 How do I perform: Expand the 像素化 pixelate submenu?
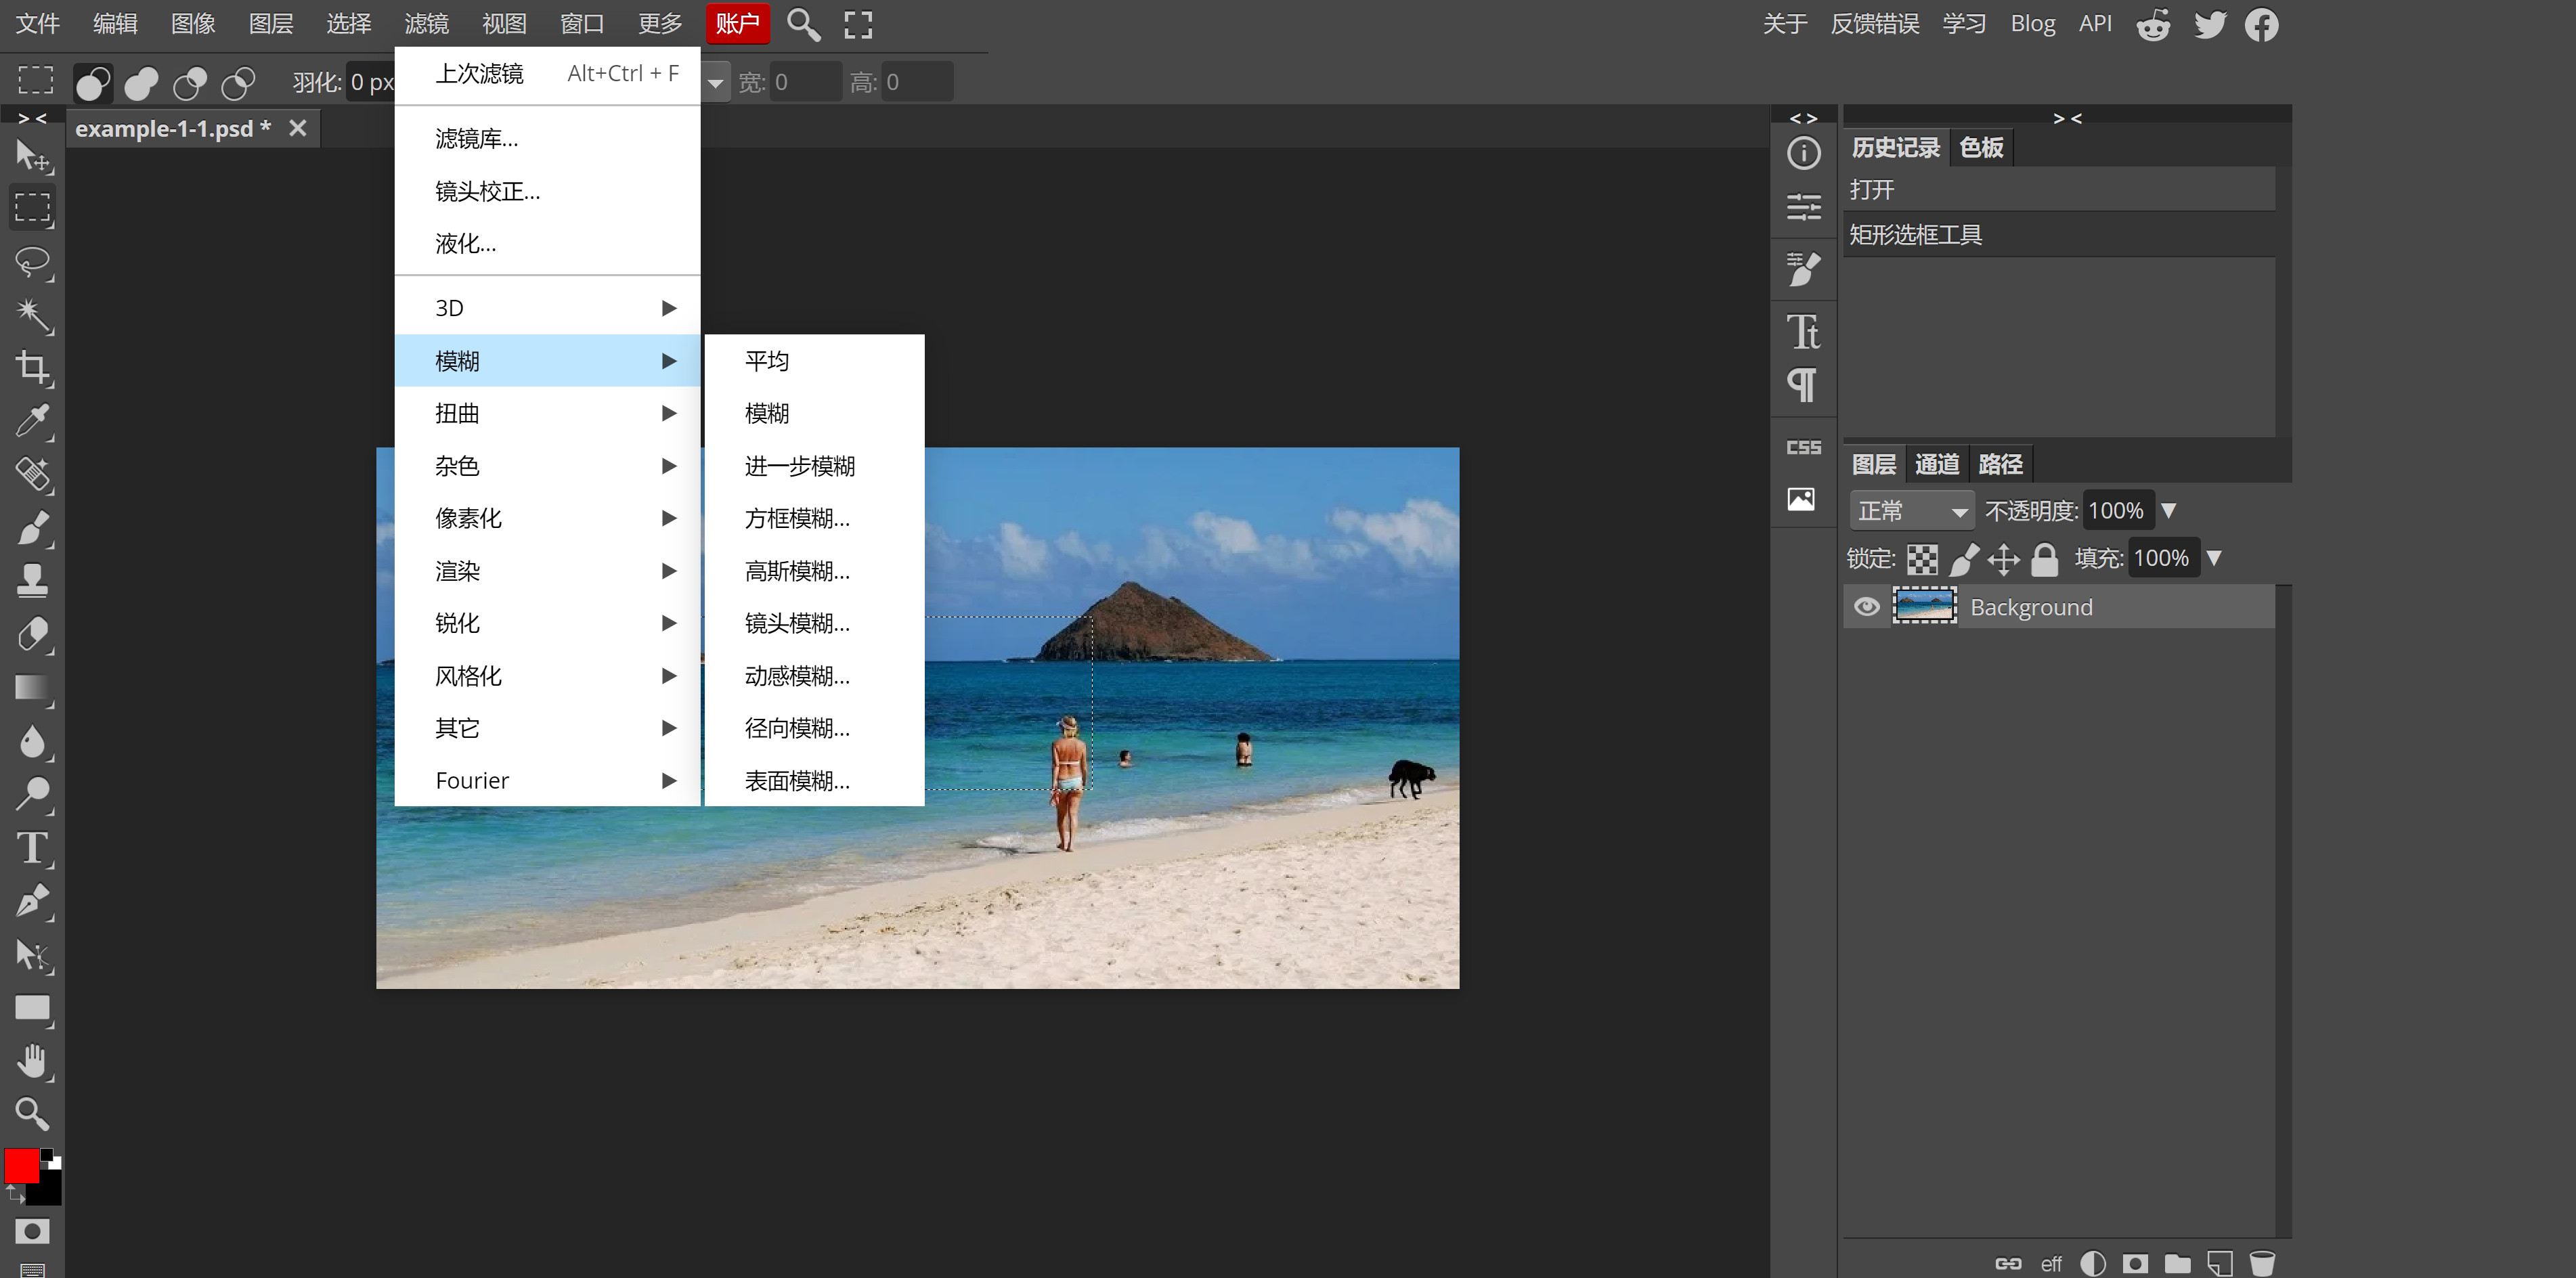pyautogui.click(x=547, y=518)
